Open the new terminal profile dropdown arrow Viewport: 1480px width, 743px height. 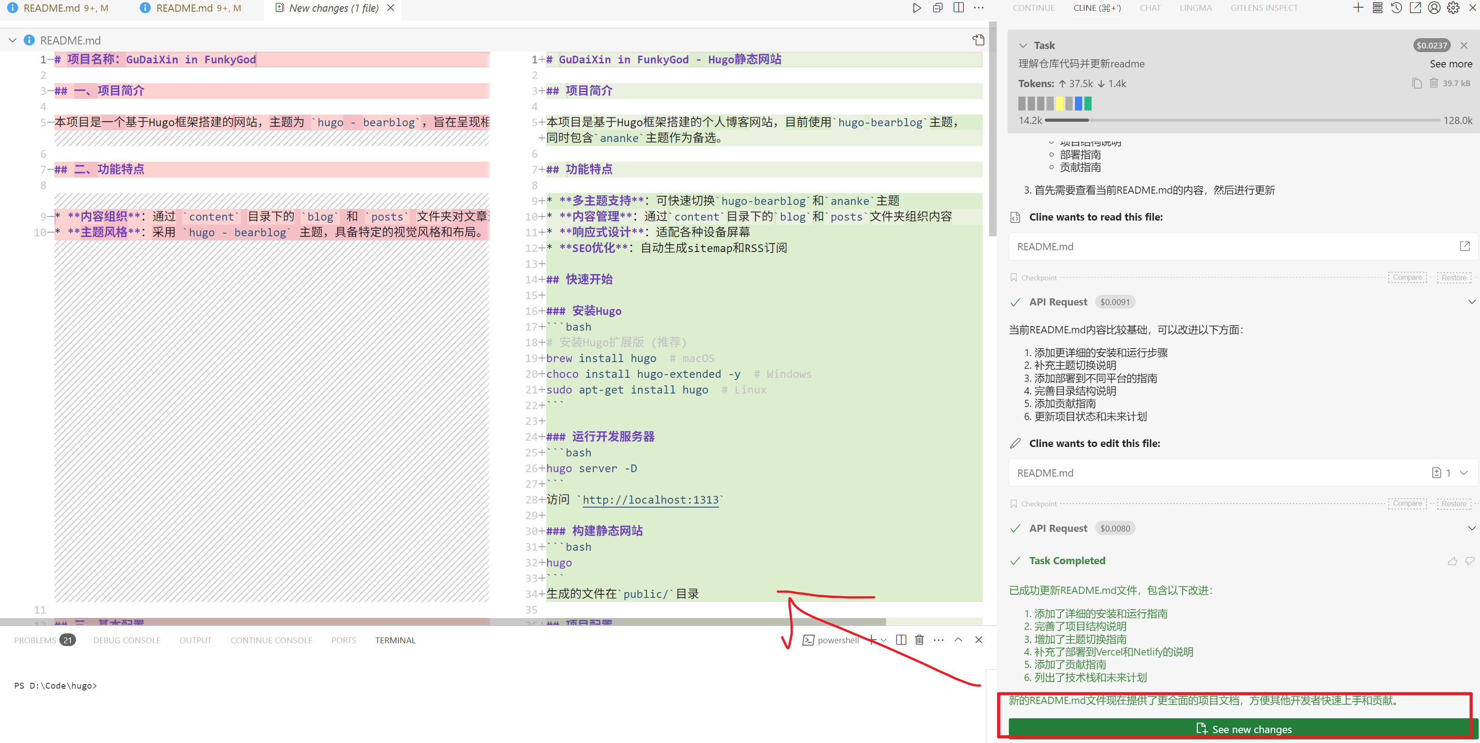pyautogui.click(x=883, y=640)
